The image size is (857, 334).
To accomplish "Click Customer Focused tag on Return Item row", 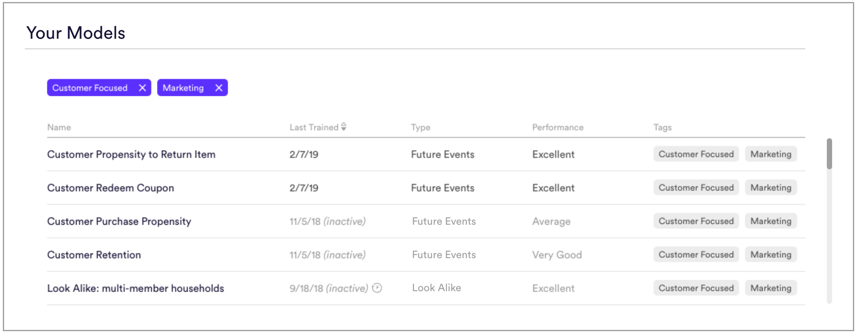I will [x=696, y=154].
